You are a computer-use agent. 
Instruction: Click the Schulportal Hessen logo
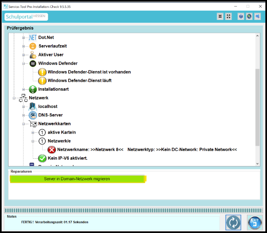(x=26, y=17)
